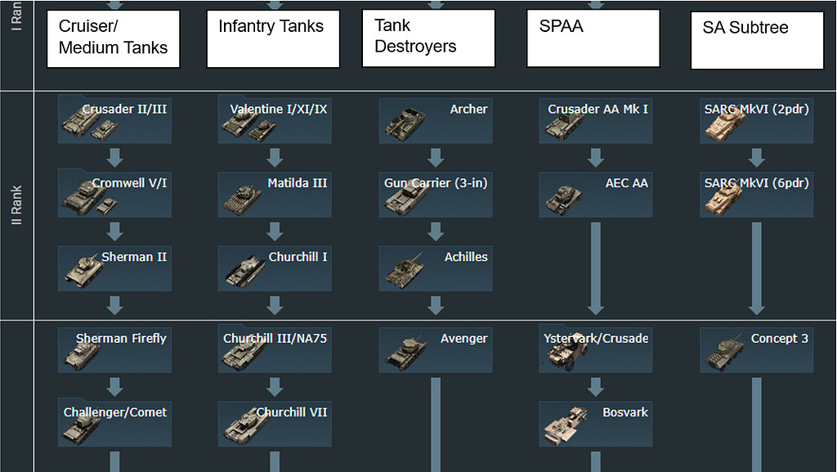Click the SA Subtree header box

(757, 40)
